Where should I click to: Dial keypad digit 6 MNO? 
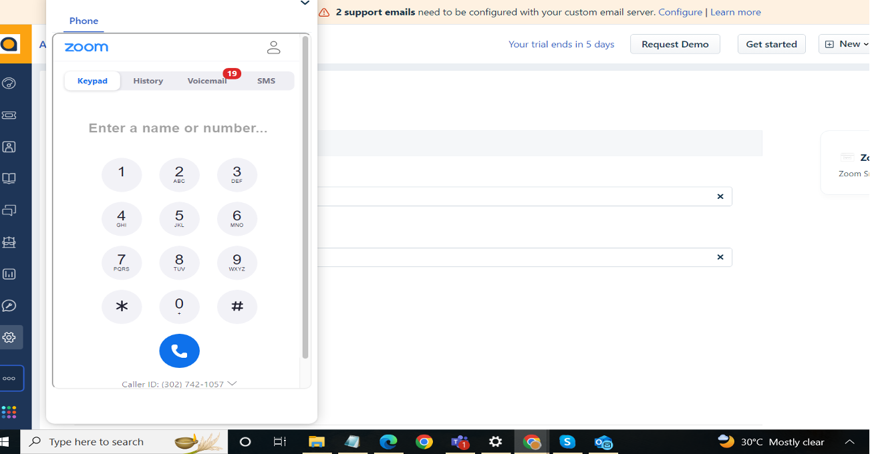point(237,219)
